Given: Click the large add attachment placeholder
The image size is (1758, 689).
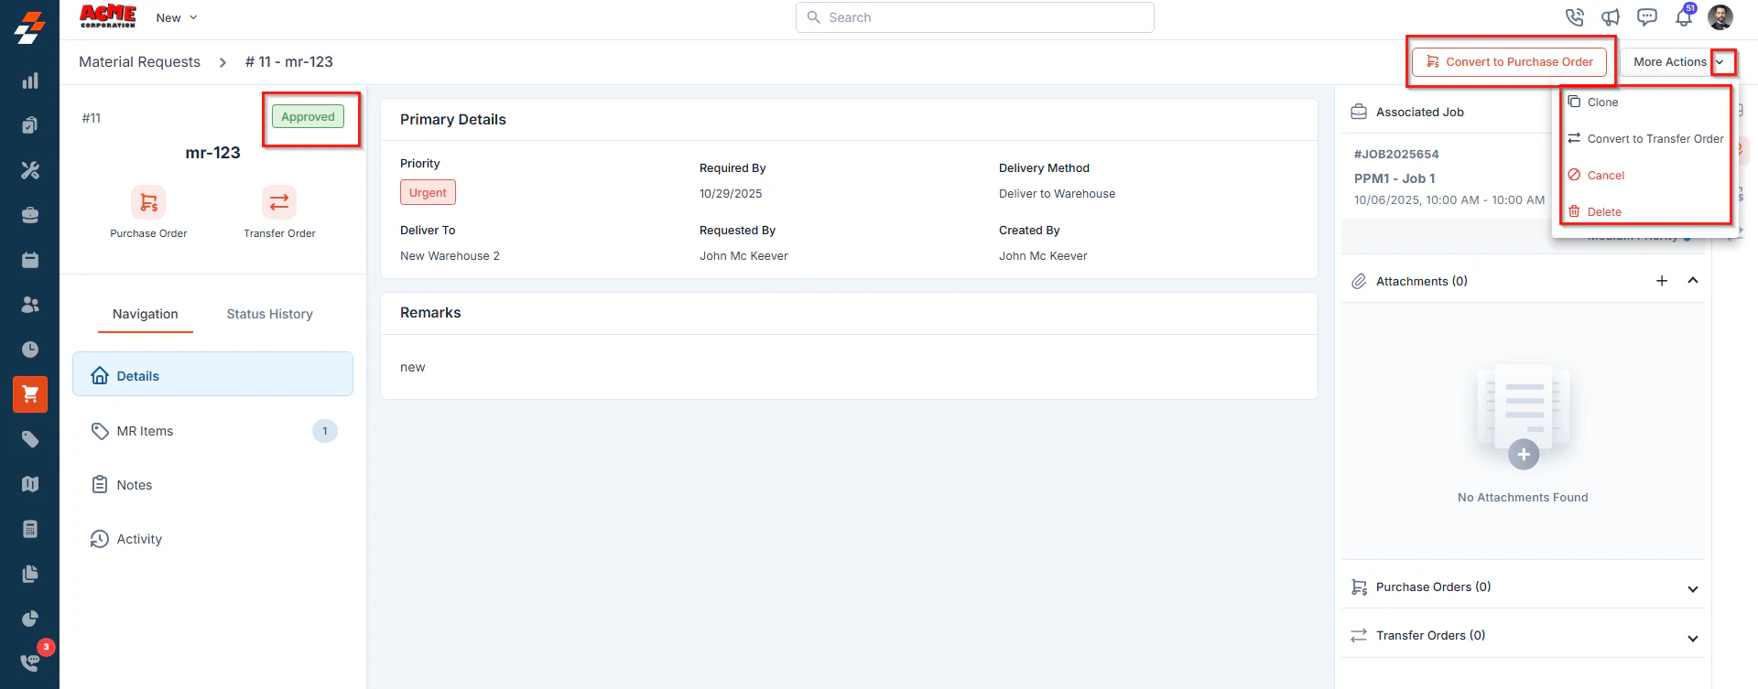Looking at the screenshot, I should pyautogui.click(x=1524, y=418).
